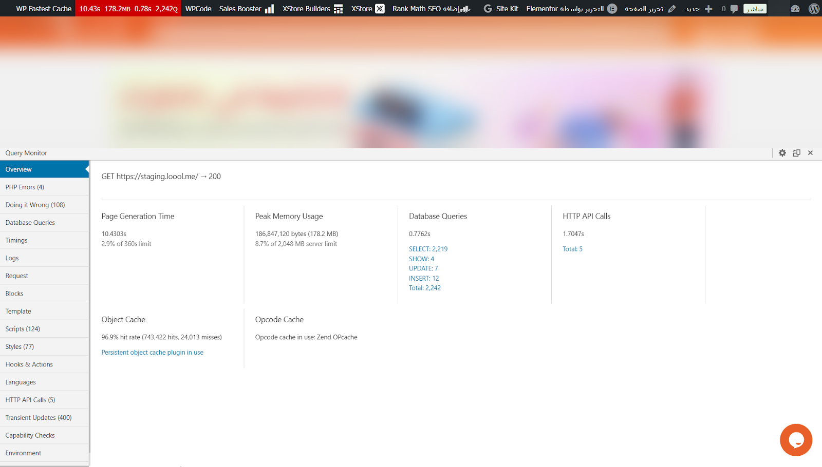This screenshot has width=822, height=467.
Task: Open the dashboard gauge icon
Action: click(x=795, y=9)
